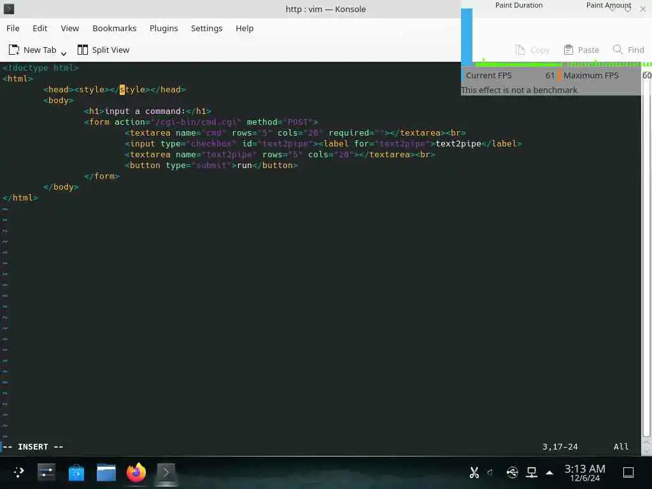Image resolution: width=652 pixels, height=489 pixels.
Task: Switch to the Konsole taskbar entry
Action: (166, 472)
